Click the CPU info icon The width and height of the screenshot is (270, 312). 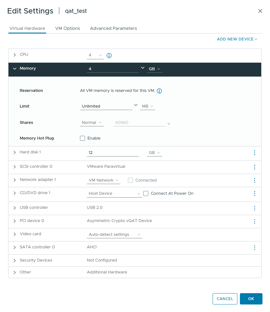click(x=109, y=56)
